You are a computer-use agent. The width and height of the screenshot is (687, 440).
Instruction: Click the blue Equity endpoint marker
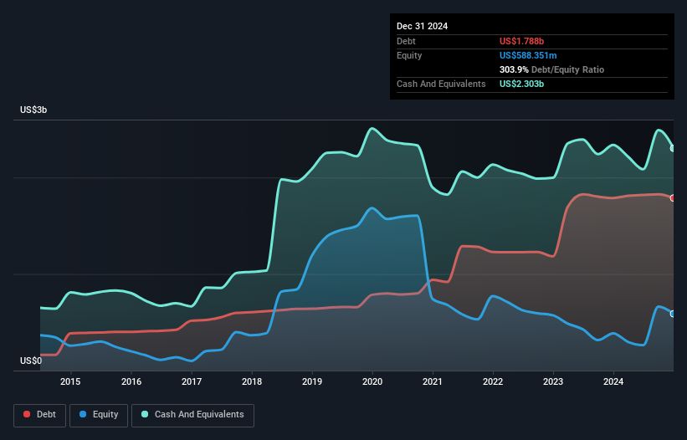point(673,314)
